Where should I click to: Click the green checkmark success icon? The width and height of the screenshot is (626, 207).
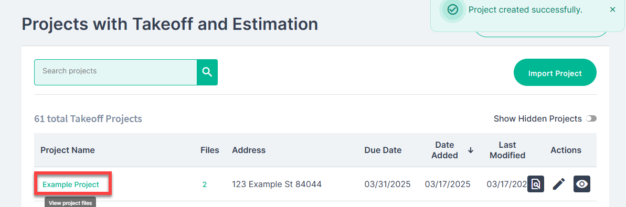[x=453, y=9]
